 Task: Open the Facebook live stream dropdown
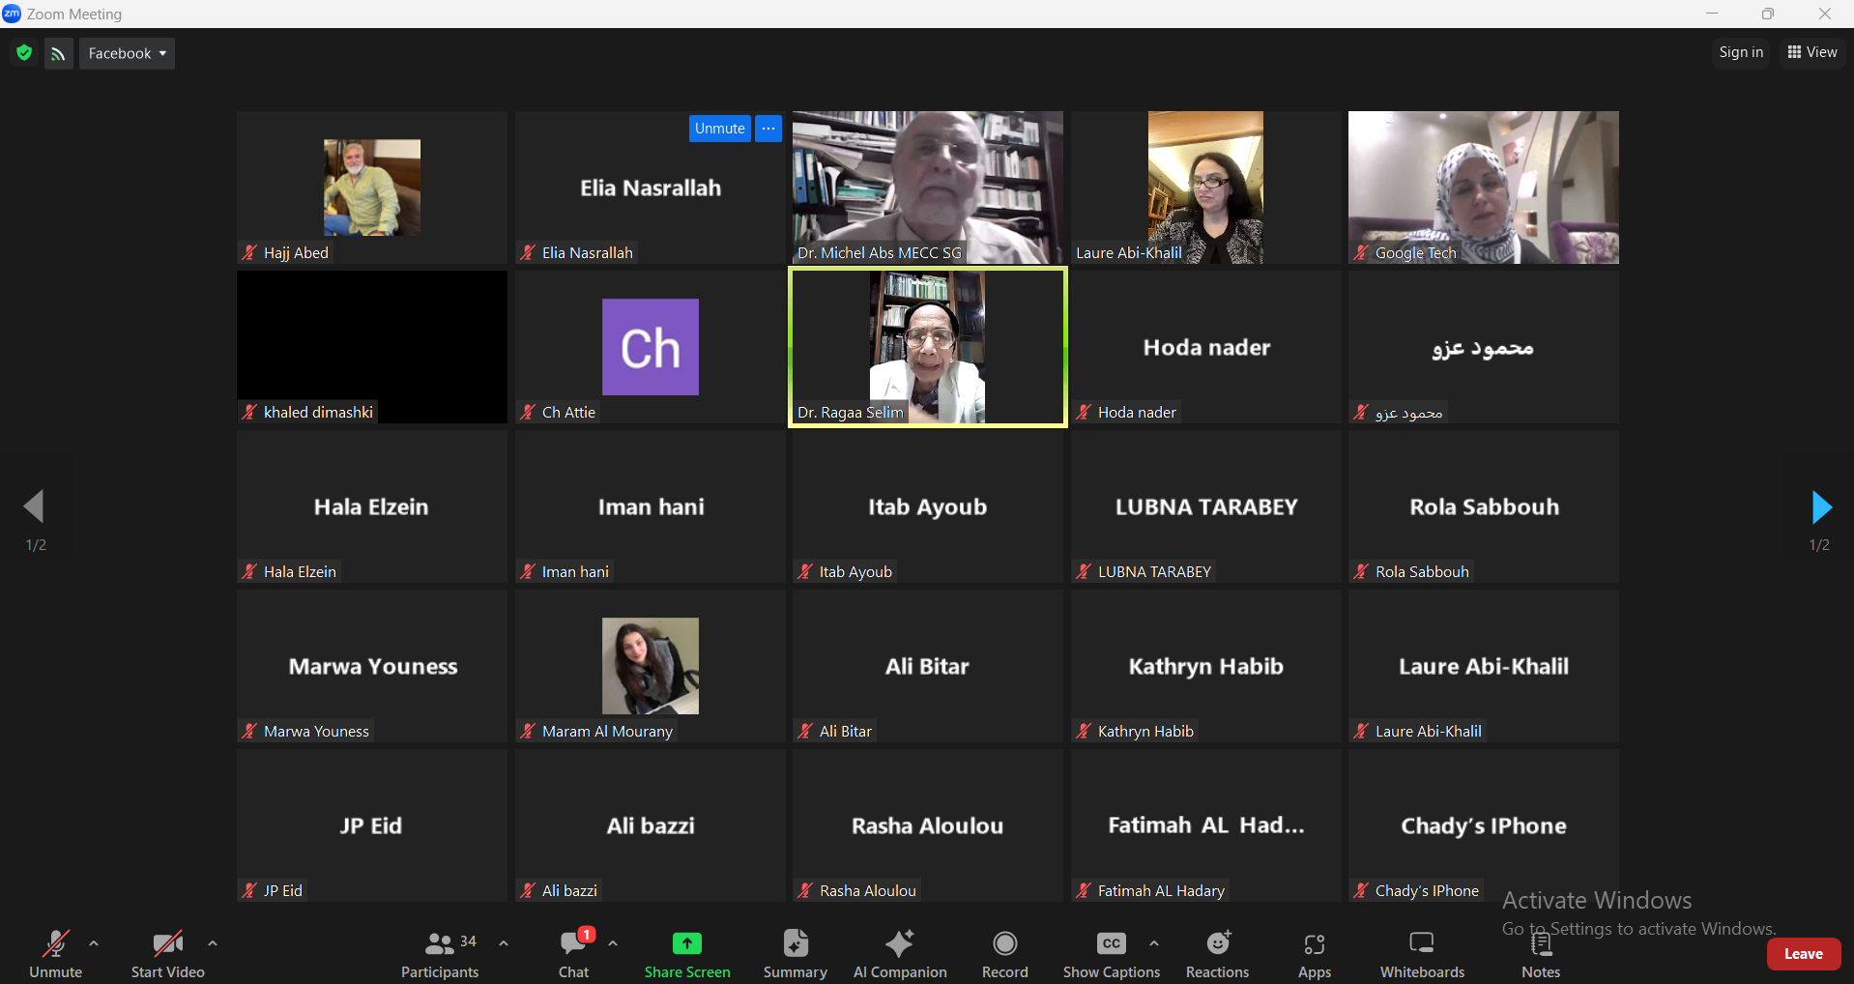127,53
